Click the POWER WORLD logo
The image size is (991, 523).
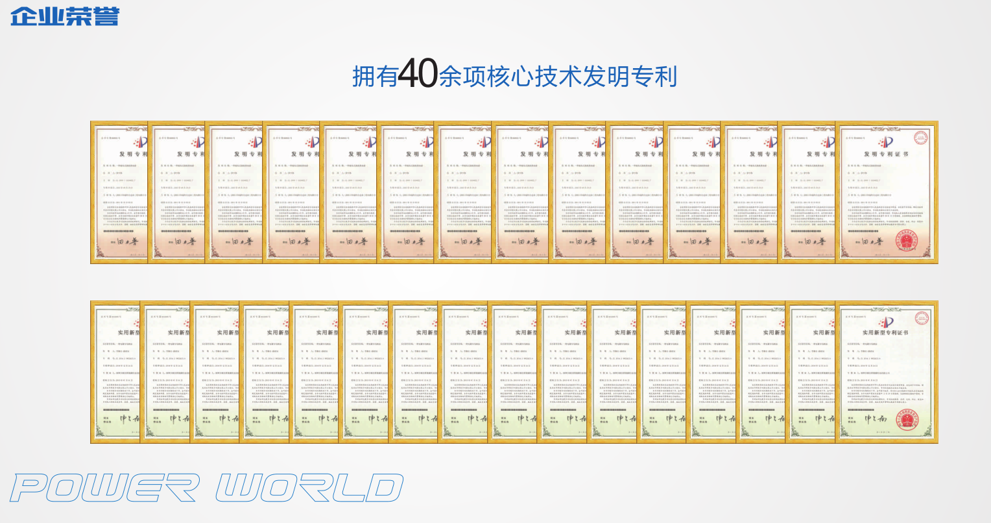click(206, 488)
